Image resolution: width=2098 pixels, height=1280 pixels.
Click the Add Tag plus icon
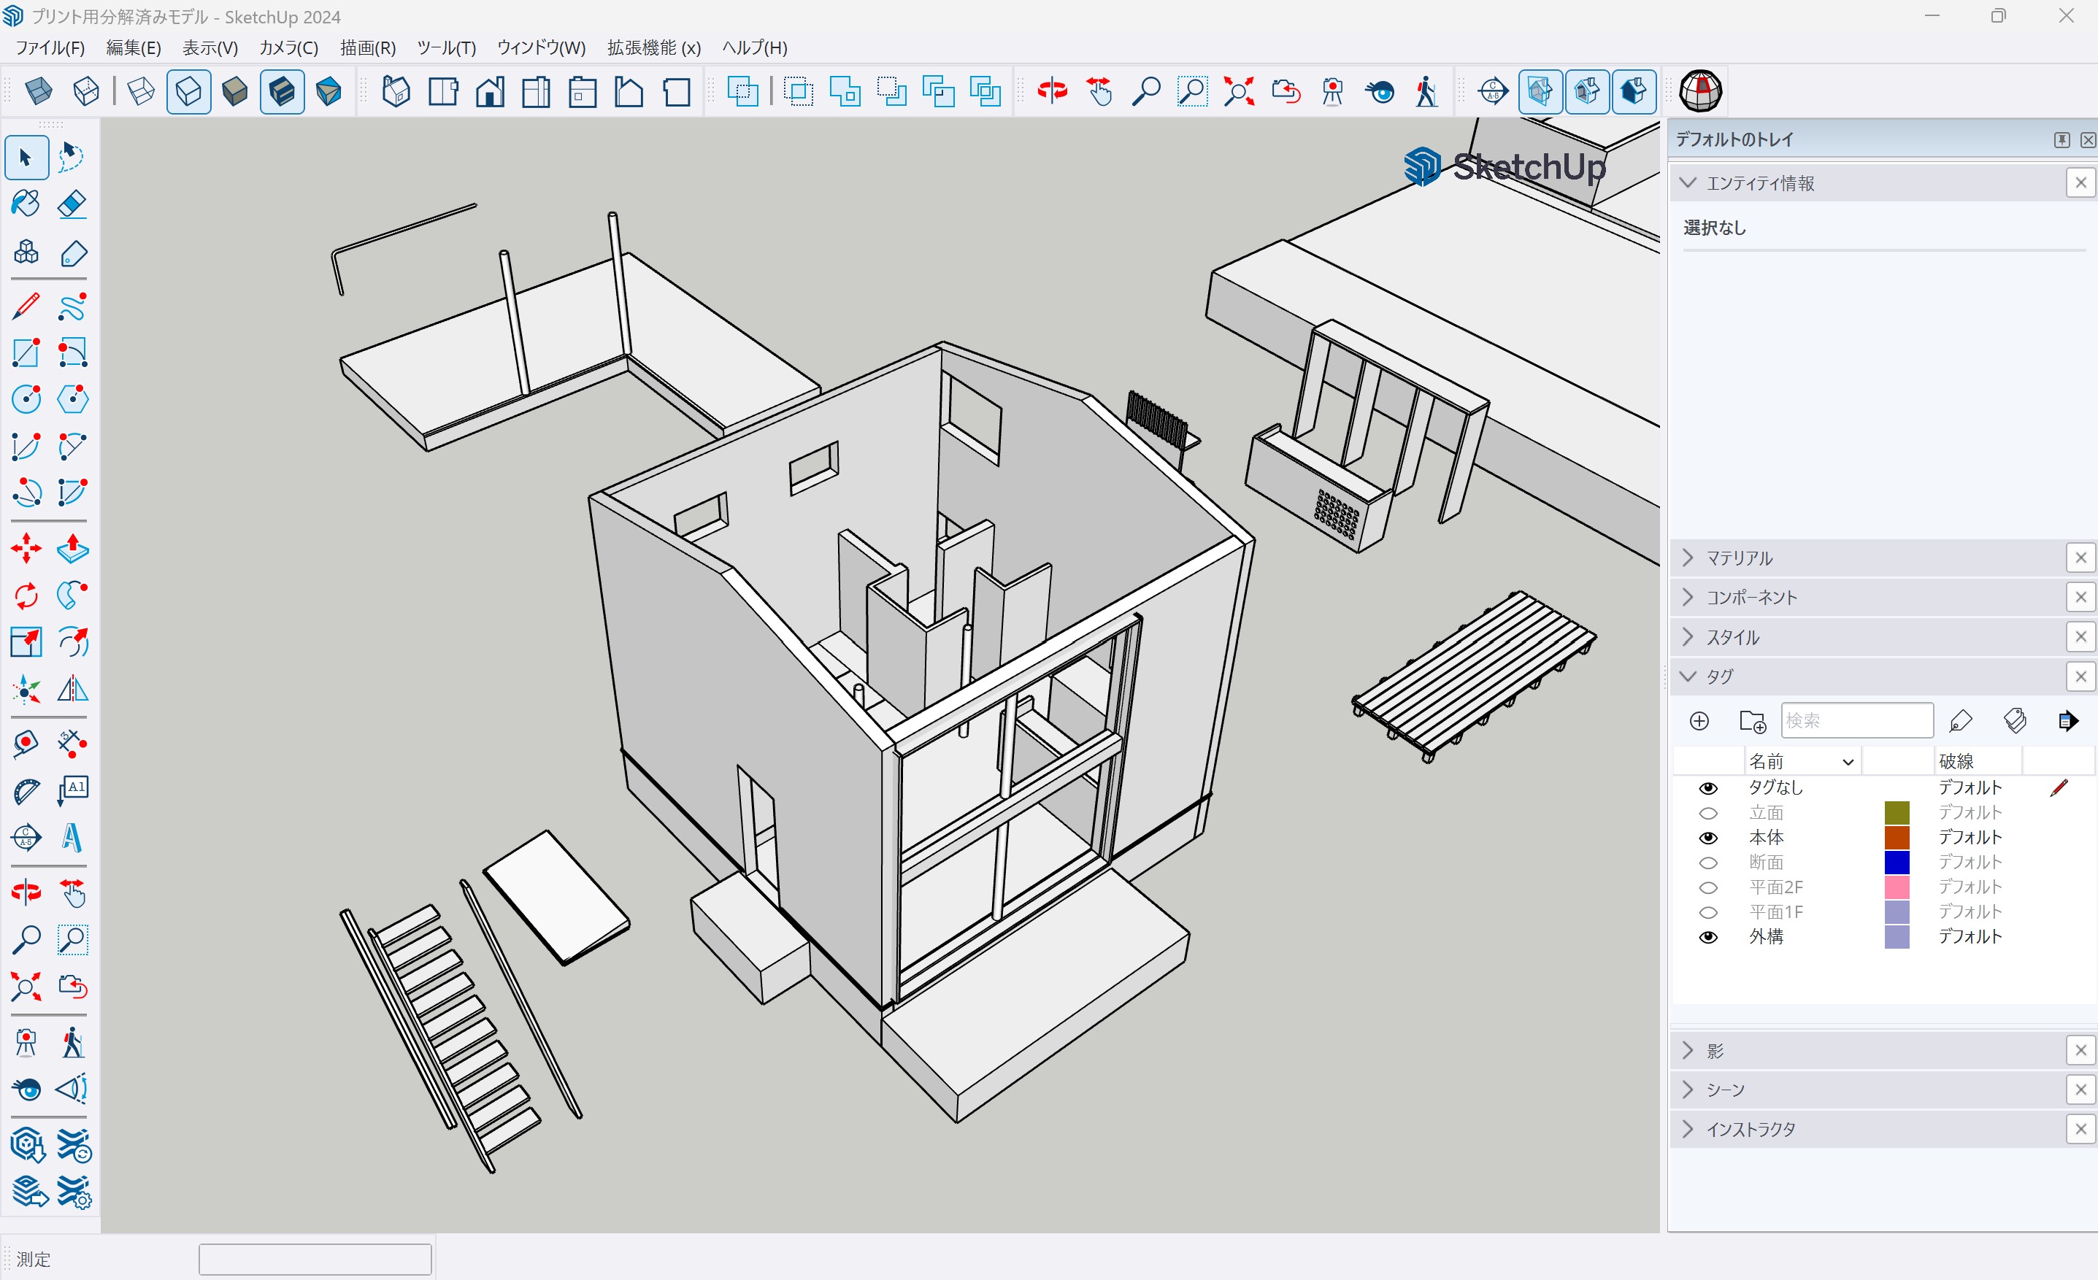(1699, 721)
